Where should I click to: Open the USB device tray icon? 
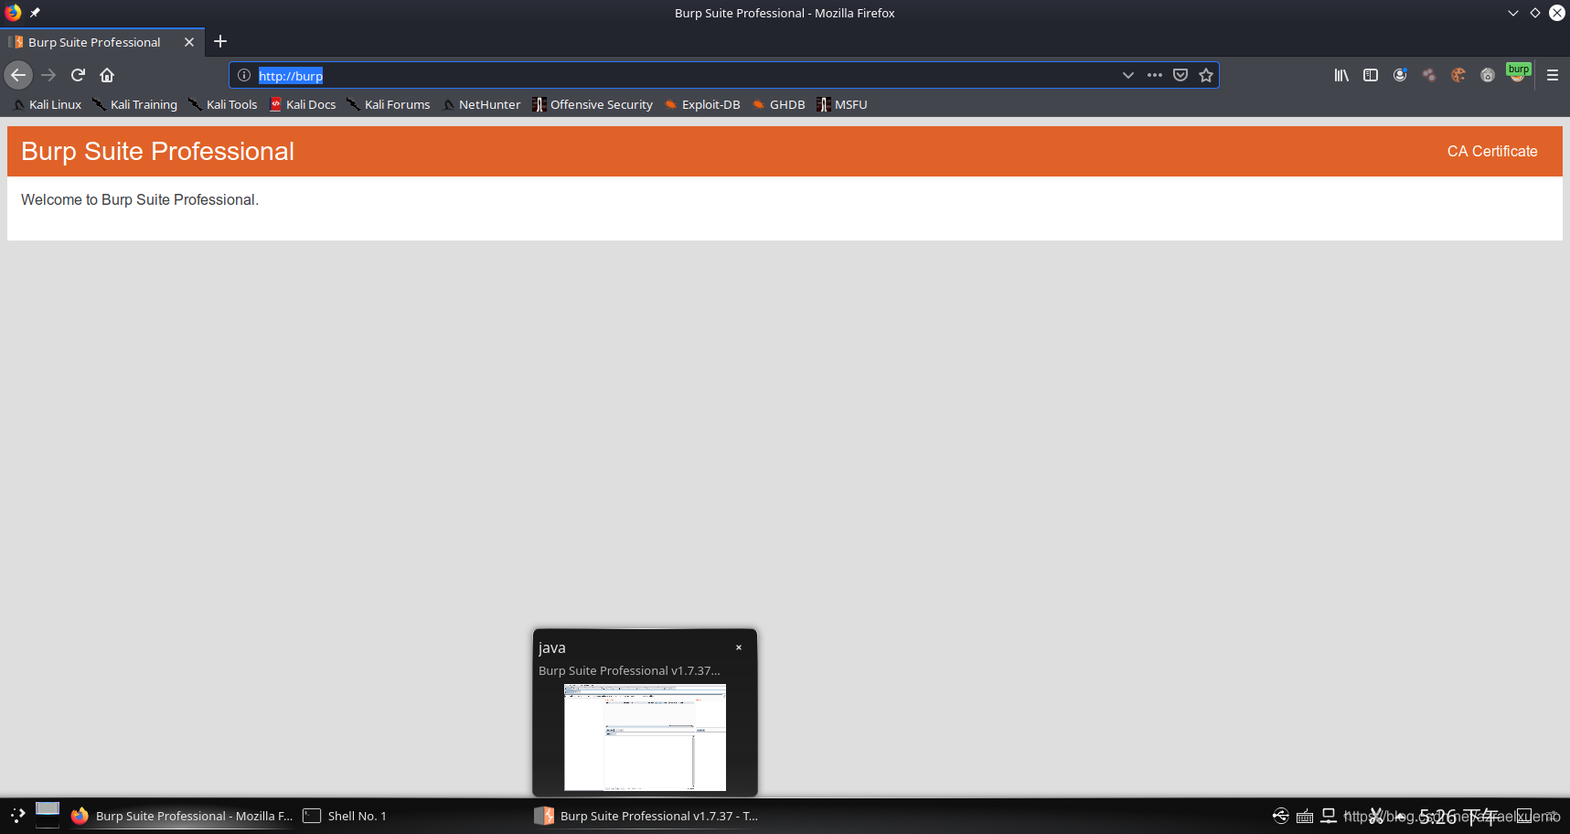[1281, 816]
